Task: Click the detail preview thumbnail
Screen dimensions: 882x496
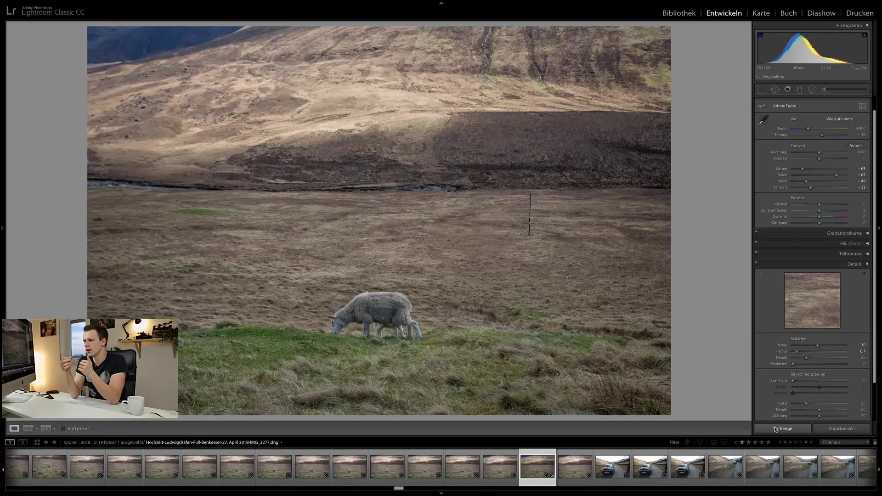Action: point(812,301)
